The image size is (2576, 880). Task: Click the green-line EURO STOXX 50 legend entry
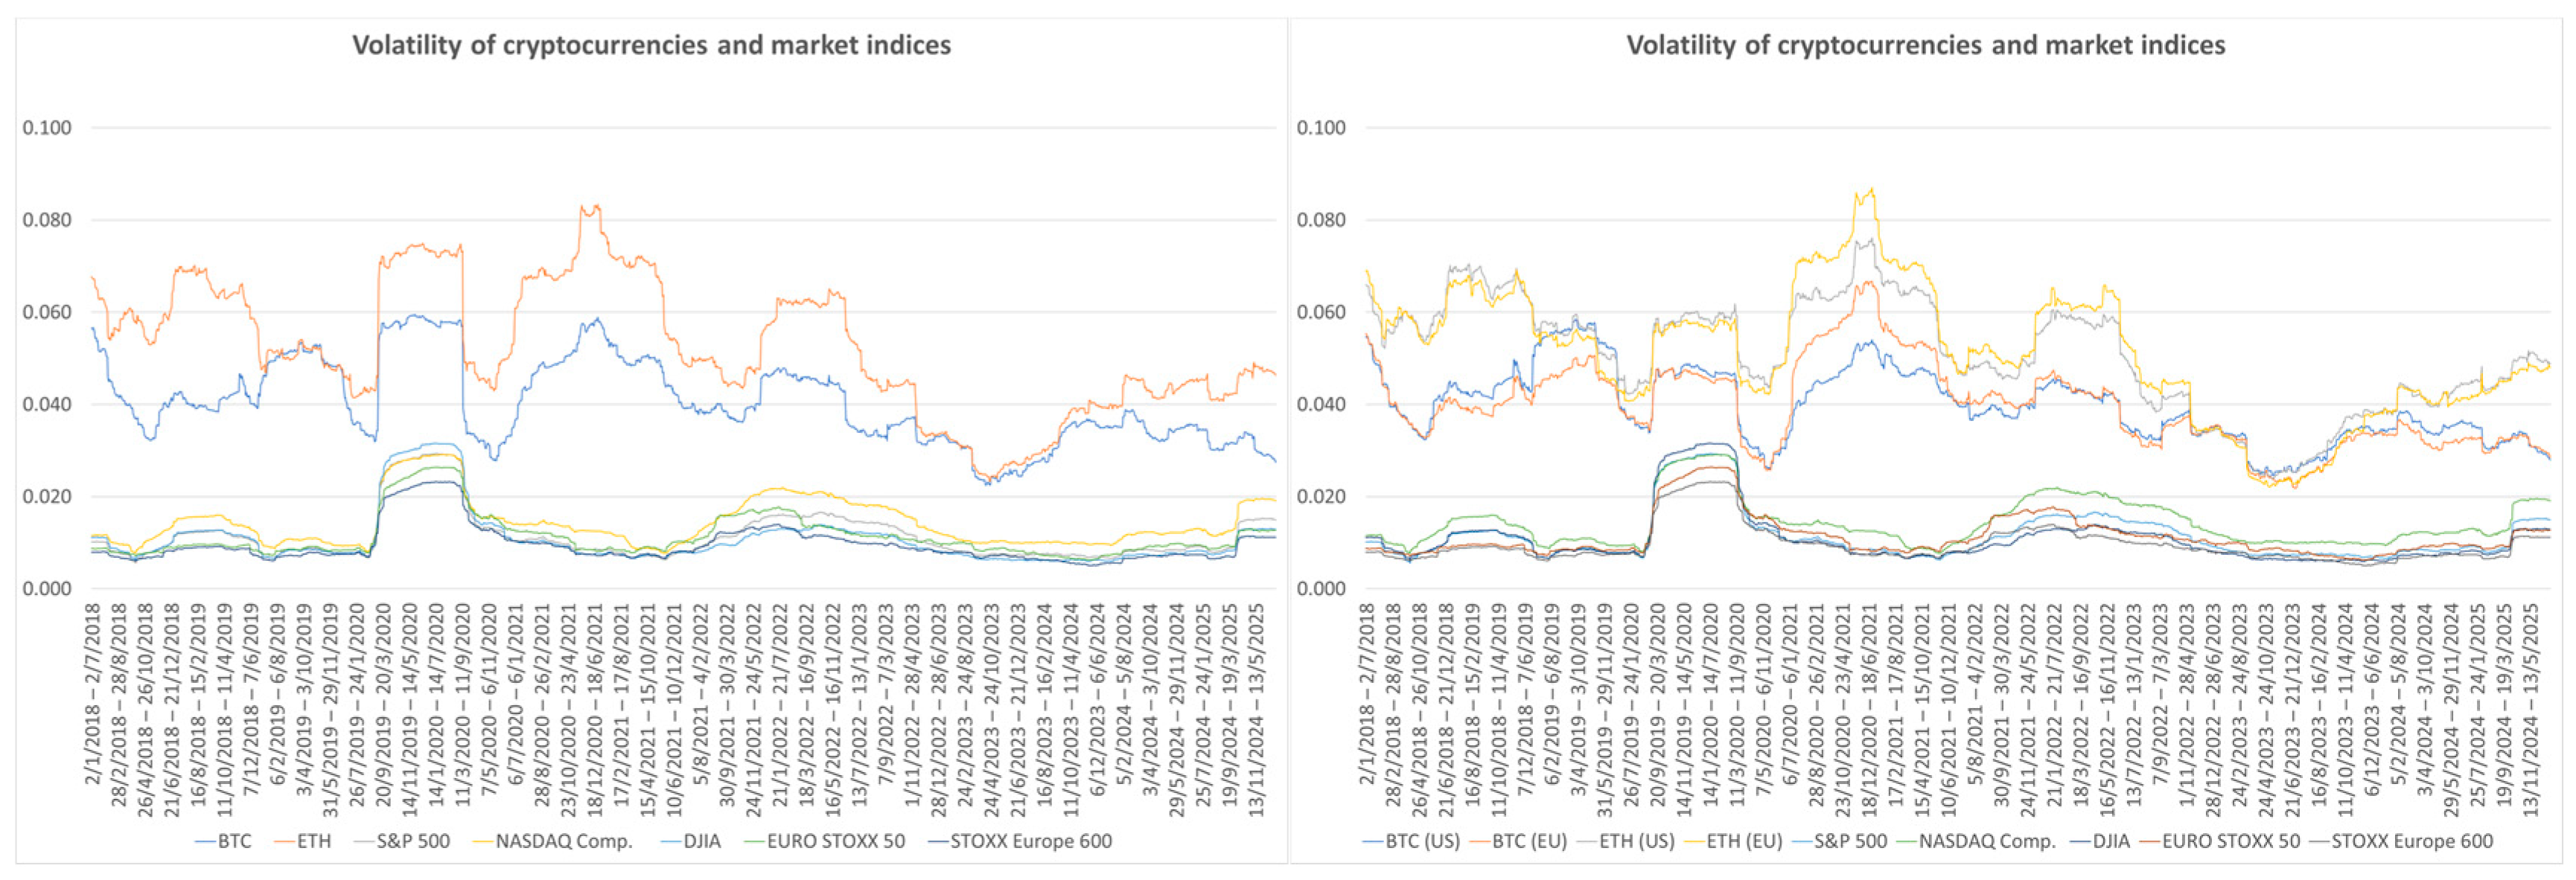(x=824, y=841)
